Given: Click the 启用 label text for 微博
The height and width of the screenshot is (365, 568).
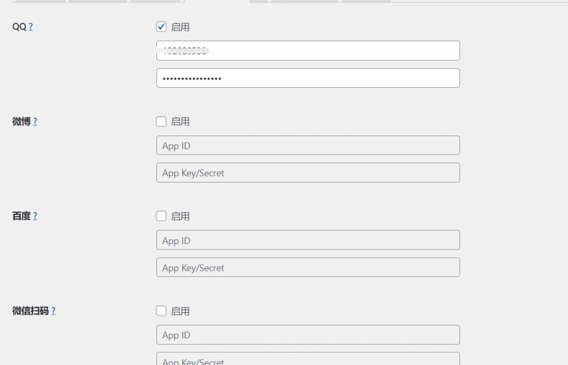Looking at the screenshot, I should click(x=180, y=121).
